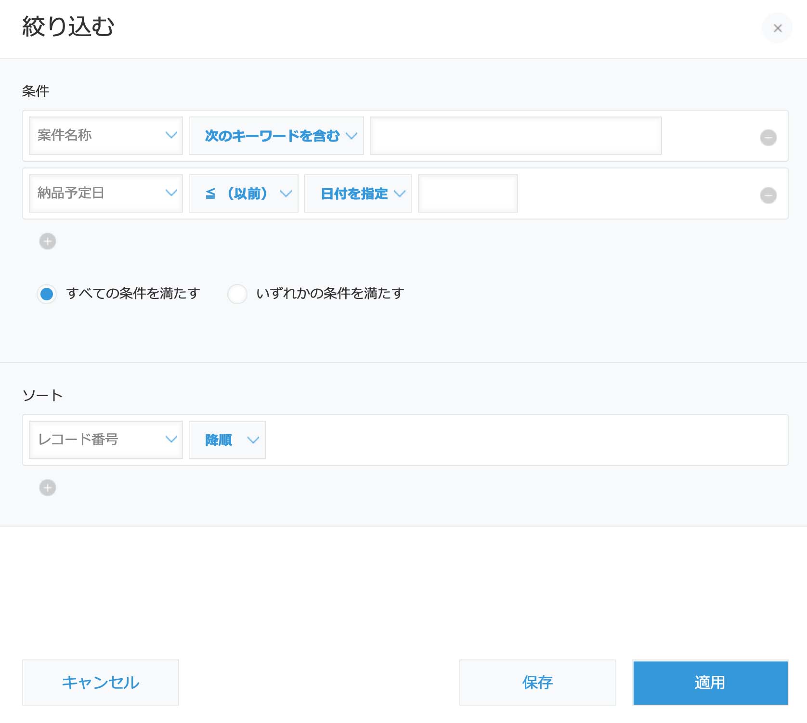Remove the 納品予定日 condition row
The height and width of the screenshot is (723, 807).
point(768,195)
